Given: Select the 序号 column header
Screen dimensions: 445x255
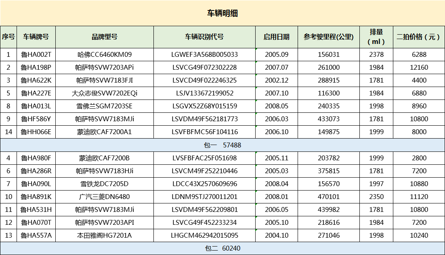Looking at the screenshot, I should click(x=8, y=37).
